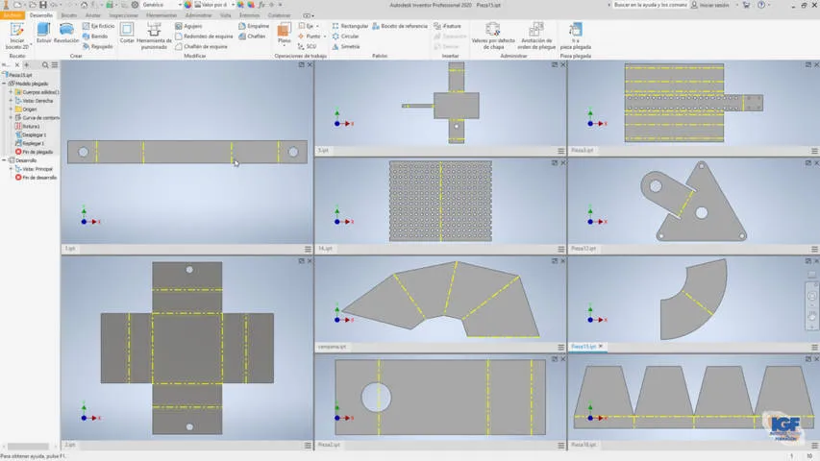Screen dimensions: 820x461
Task: Choose Chaflán de esquina
Action: (201, 46)
